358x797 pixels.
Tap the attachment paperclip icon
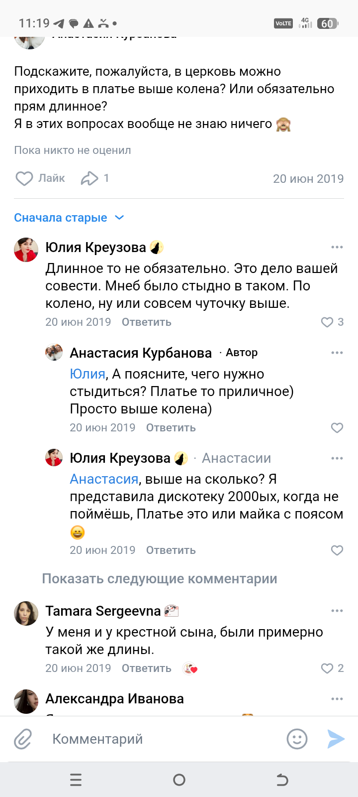(23, 739)
